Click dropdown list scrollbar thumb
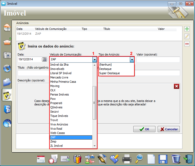Screen dimensions: 195x166 pos(95,103)
